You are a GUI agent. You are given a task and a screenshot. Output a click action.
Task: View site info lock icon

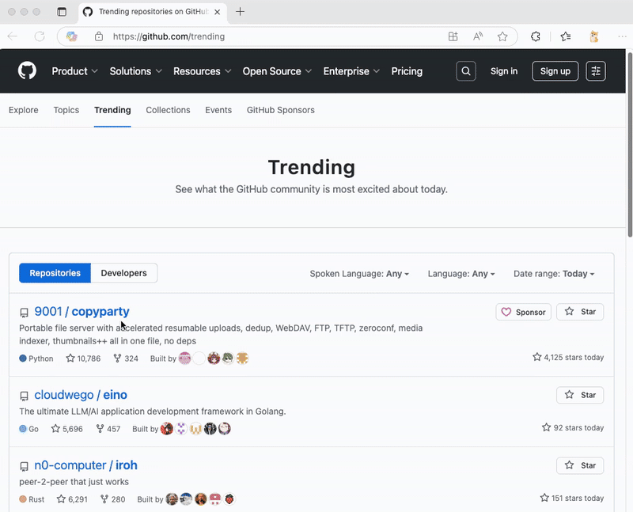pyautogui.click(x=99, y=36)
